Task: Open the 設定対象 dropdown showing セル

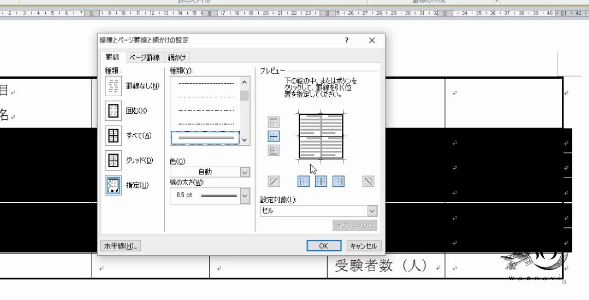Action: click(372, 211)
